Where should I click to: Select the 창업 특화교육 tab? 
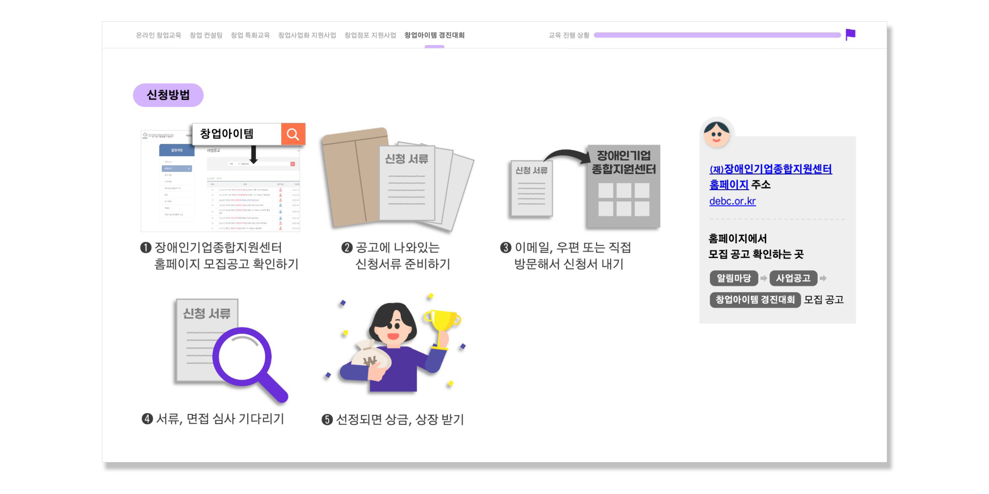coord(250,35)
